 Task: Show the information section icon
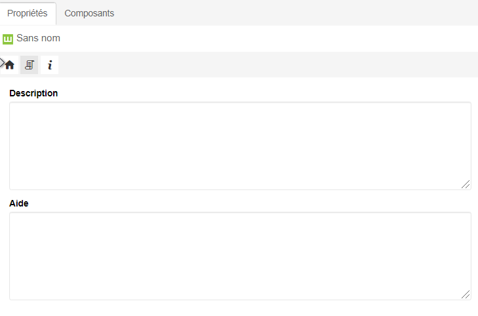[x=49, y=65]
